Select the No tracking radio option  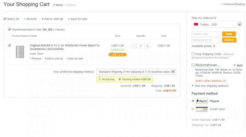[x=100, y=79]
